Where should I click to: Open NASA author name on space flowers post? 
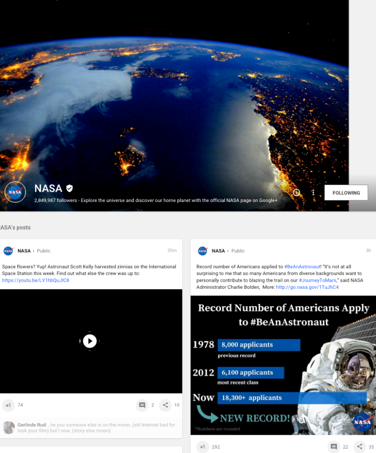click(x=24, y=251)
